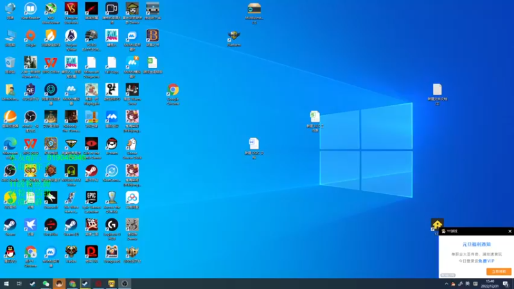Switch to Chrome on the taskbar
Viewport: 514px width, 289px height.
point(72,283)
